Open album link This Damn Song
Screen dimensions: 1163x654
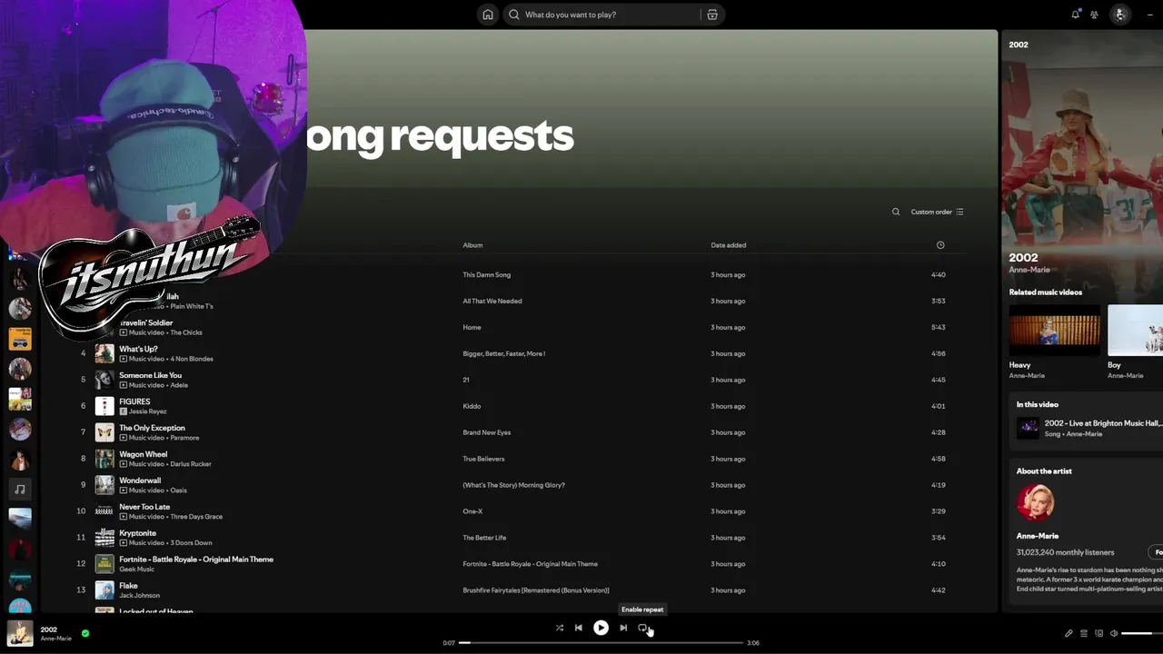point(487,275)
